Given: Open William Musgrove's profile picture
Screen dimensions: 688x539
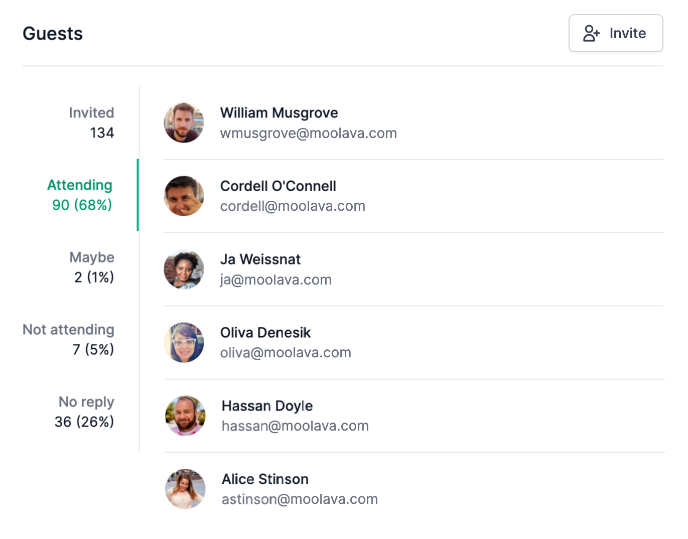Looking at the screenshot, I should [x=184, y=123].
